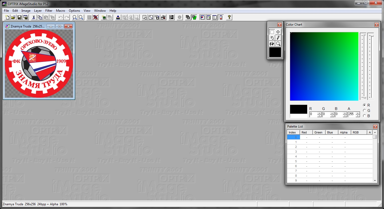Viewport: 384px width, 209px height.
Task: Click the R value input field
Action: click(313, 115)
